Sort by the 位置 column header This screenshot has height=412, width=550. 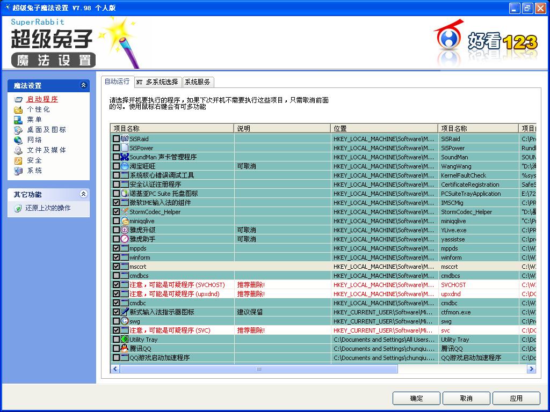coord(384,129)
